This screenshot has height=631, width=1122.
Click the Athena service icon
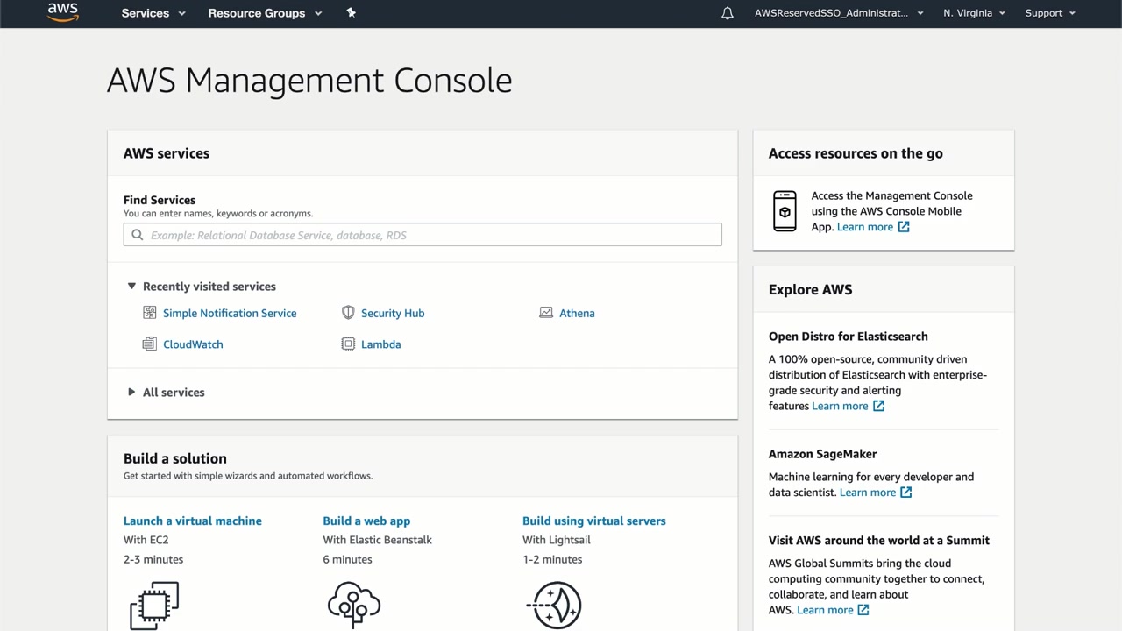click(x=546, y=313)
